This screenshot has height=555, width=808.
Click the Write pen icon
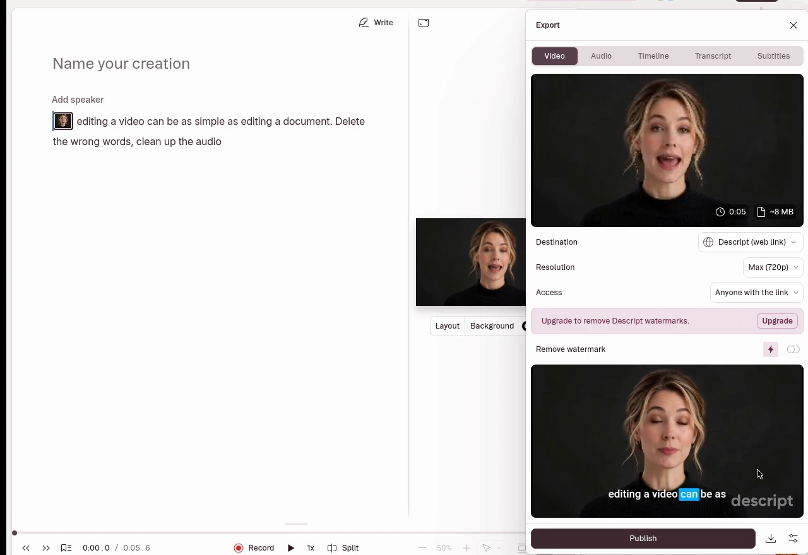(x=364, y=23)
